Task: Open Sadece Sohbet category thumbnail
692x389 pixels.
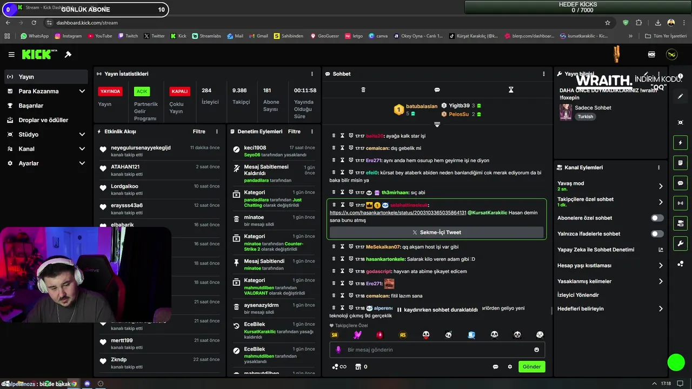Action: pos(565,112)
